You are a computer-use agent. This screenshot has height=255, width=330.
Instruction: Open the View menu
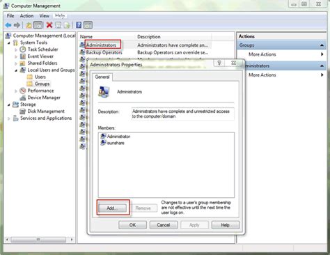tap(44, 16)
